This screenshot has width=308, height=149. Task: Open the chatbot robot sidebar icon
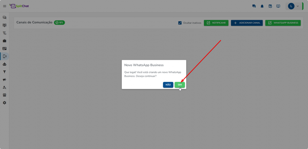pyautogui.click(x=5, y=64)
